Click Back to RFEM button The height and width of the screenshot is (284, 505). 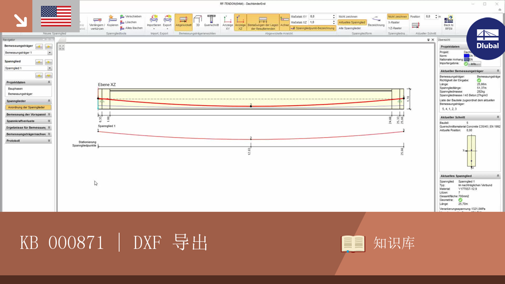(x=448, y=23)
